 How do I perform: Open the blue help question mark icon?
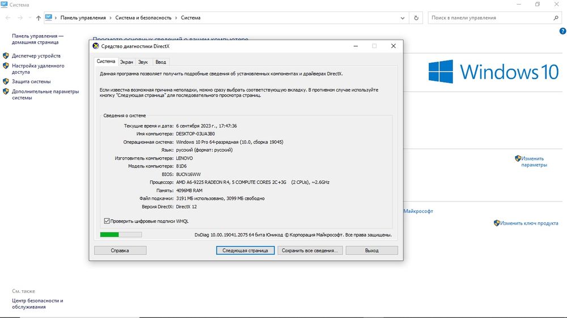click(562, 31)
